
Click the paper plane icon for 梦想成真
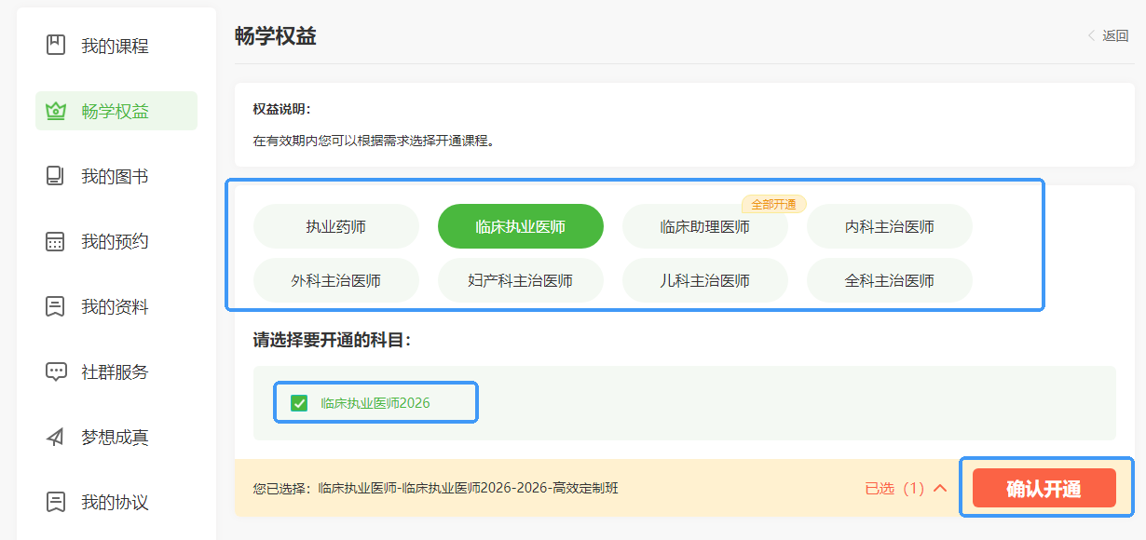[56, 437]
